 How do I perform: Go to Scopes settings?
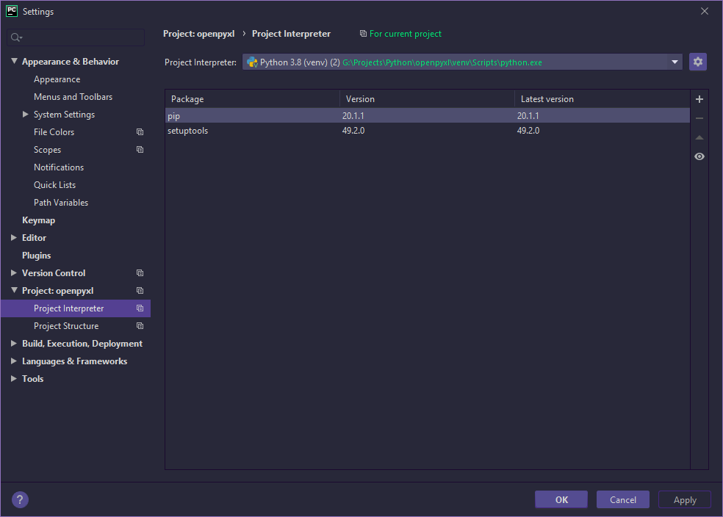(x=47, y=150)
